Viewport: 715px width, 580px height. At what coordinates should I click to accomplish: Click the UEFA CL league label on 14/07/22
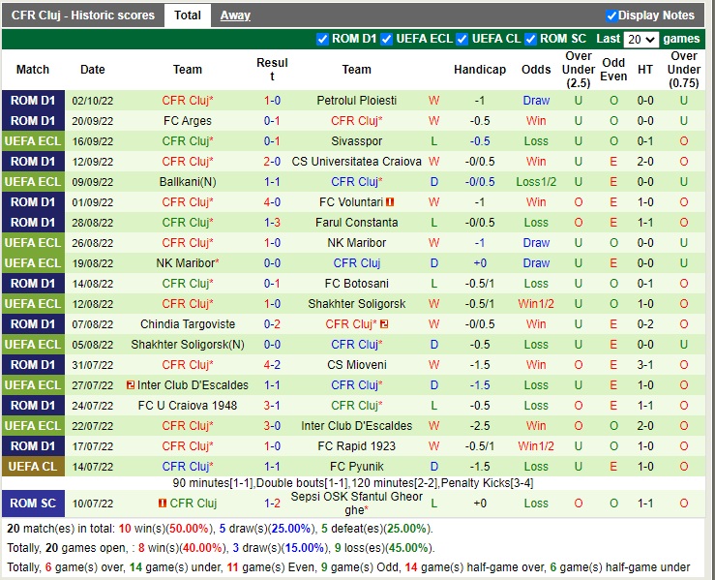tap(33, 467)
